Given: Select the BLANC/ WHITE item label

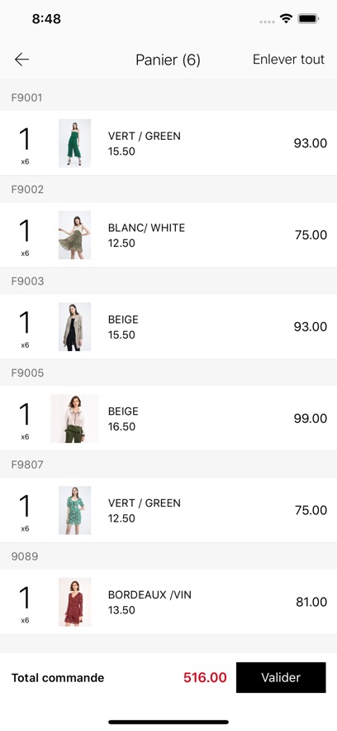Looking at the screenshot, I should [x=146, y=228].
